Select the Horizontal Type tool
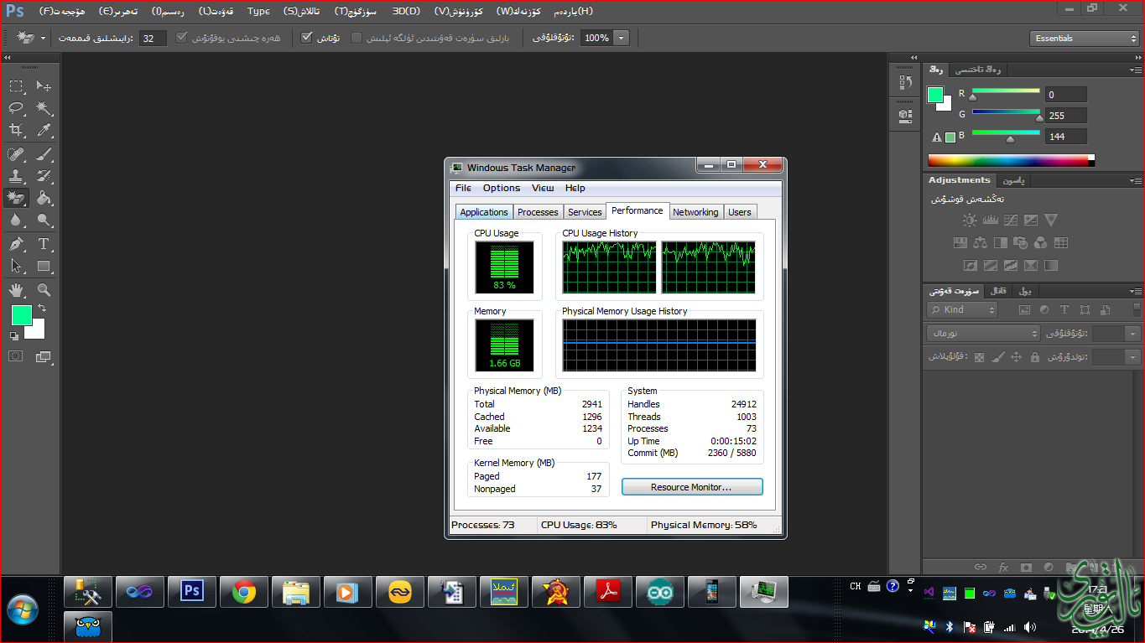 point(44,244)
